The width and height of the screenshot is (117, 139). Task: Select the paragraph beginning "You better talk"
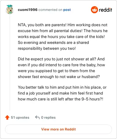[62, 93]
